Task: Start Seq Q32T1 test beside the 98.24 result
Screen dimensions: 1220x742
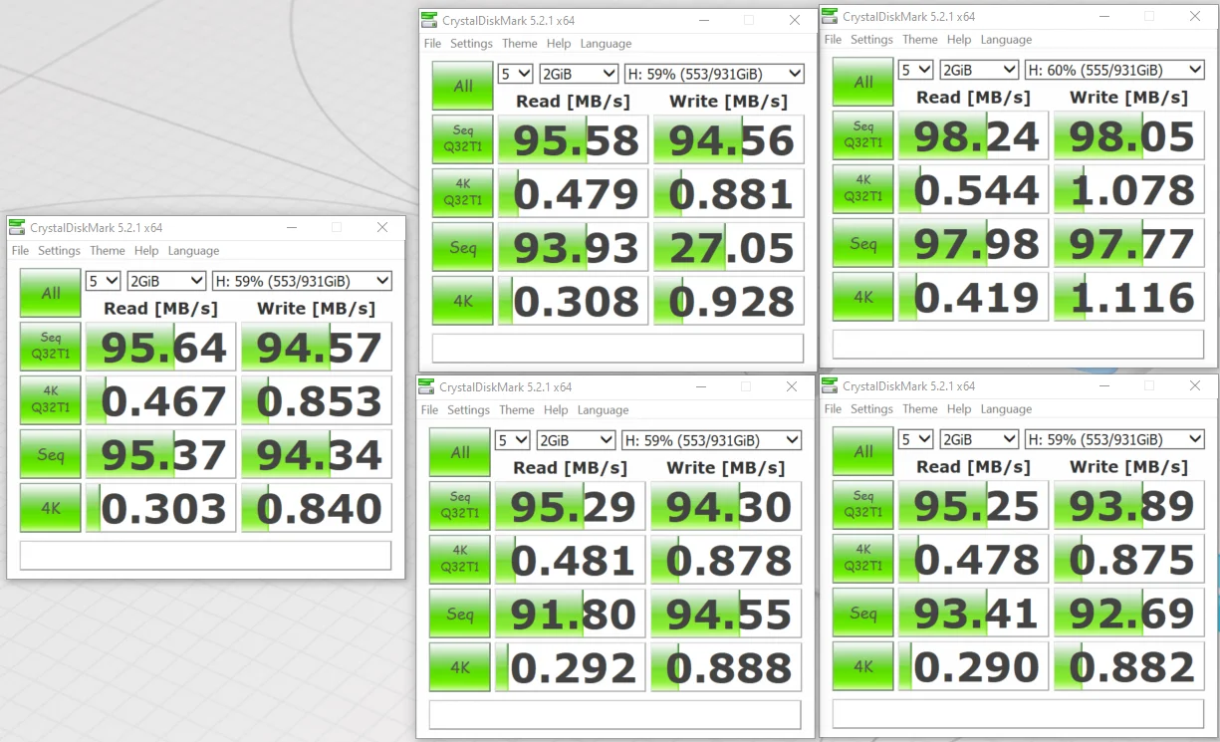Action: click(x=863, y=135)
